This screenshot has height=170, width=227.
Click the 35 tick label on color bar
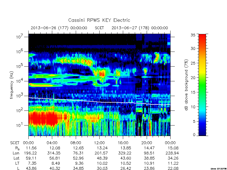193,35
